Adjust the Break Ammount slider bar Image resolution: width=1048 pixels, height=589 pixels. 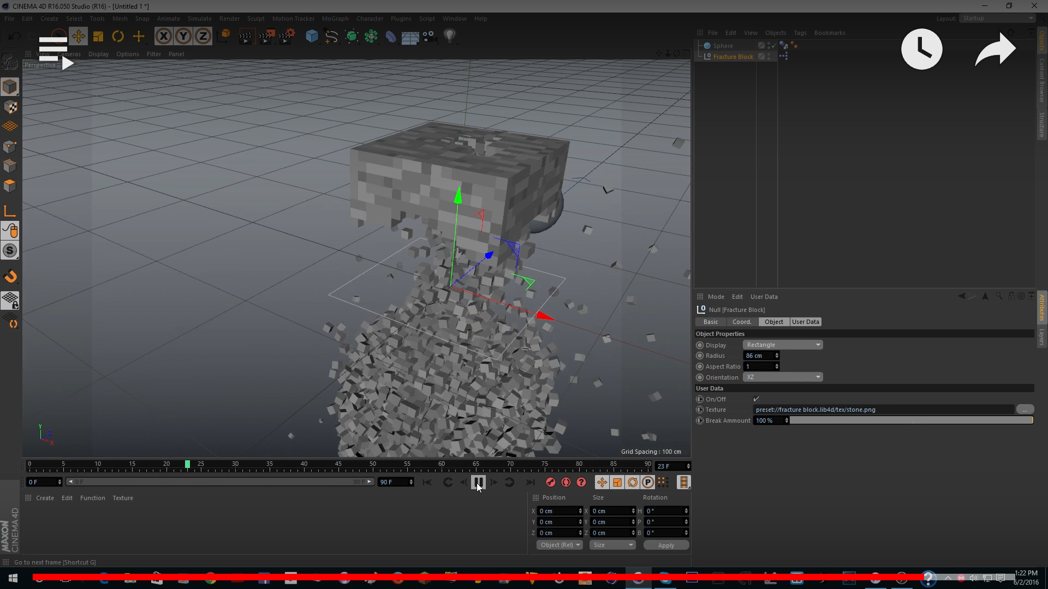pyautogui.click(x=912, y=420)
